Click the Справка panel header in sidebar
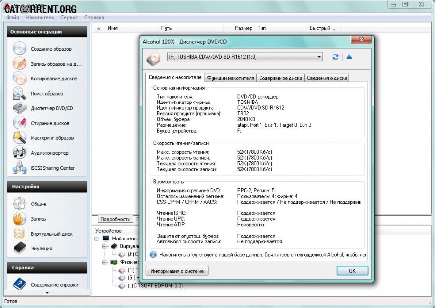Viewport: 435px width, 308px height. [x=47, y=268]
